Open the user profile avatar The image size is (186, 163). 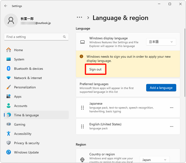pyautogui.click(x=11, y=21)
